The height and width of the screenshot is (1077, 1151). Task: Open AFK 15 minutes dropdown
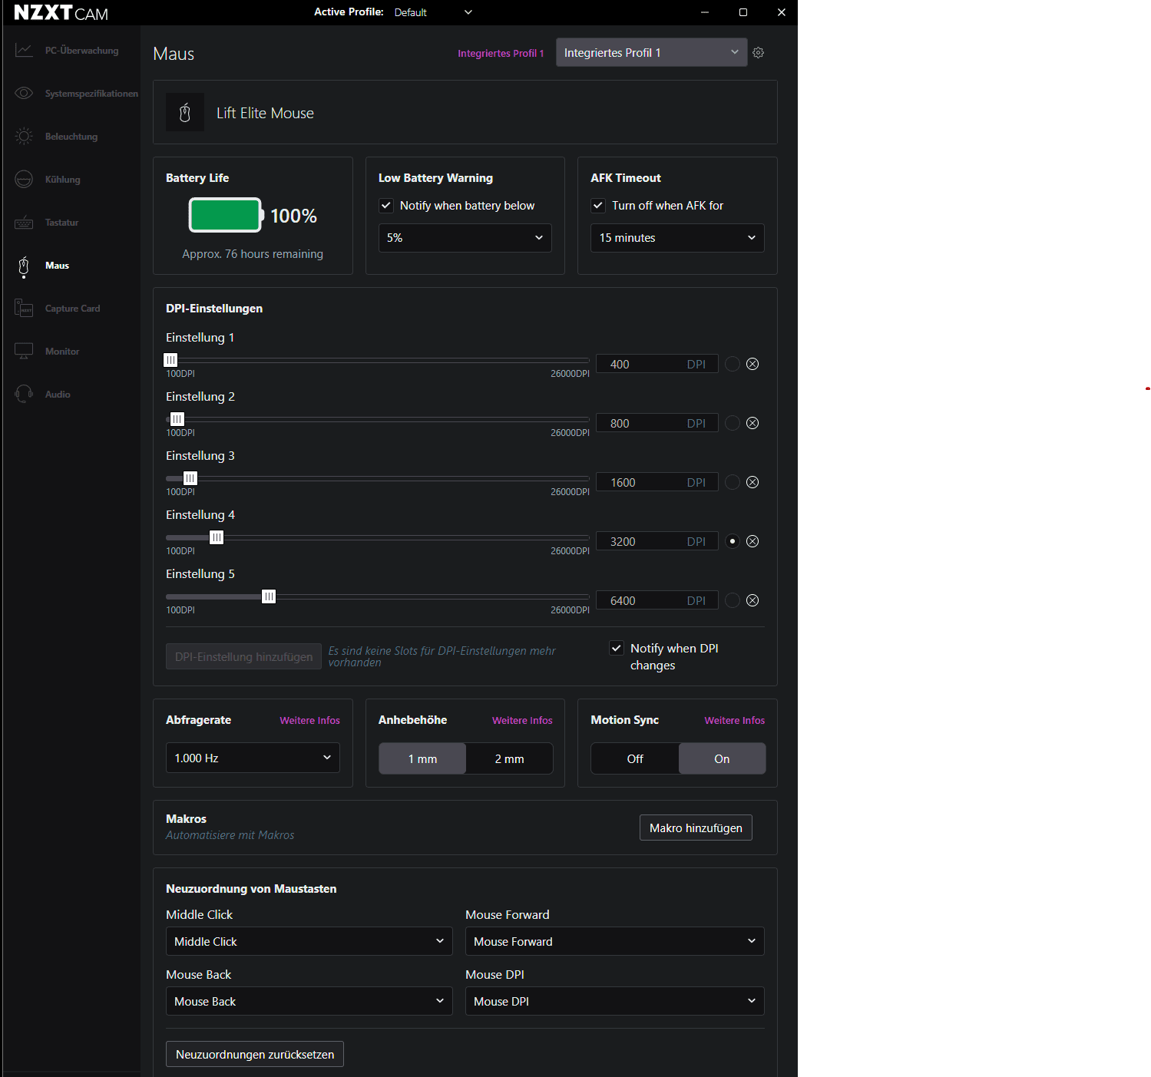pos(677,238)
